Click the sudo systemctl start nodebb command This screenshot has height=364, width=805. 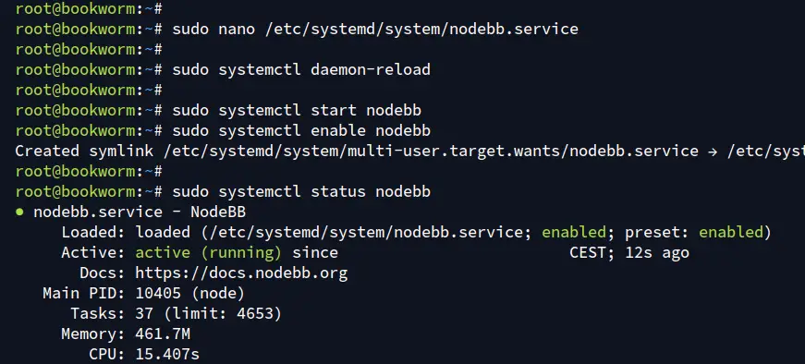pyautogui.click(x=297, y=110)
